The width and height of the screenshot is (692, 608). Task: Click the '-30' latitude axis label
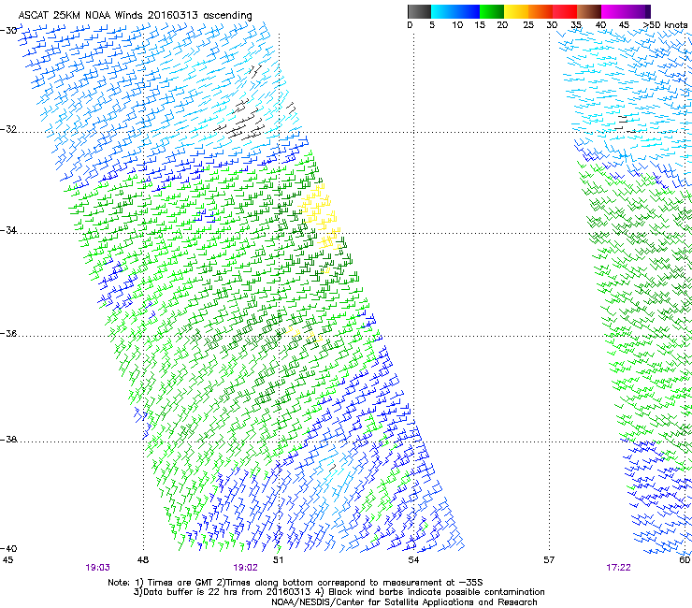click(x=8, y=31)
